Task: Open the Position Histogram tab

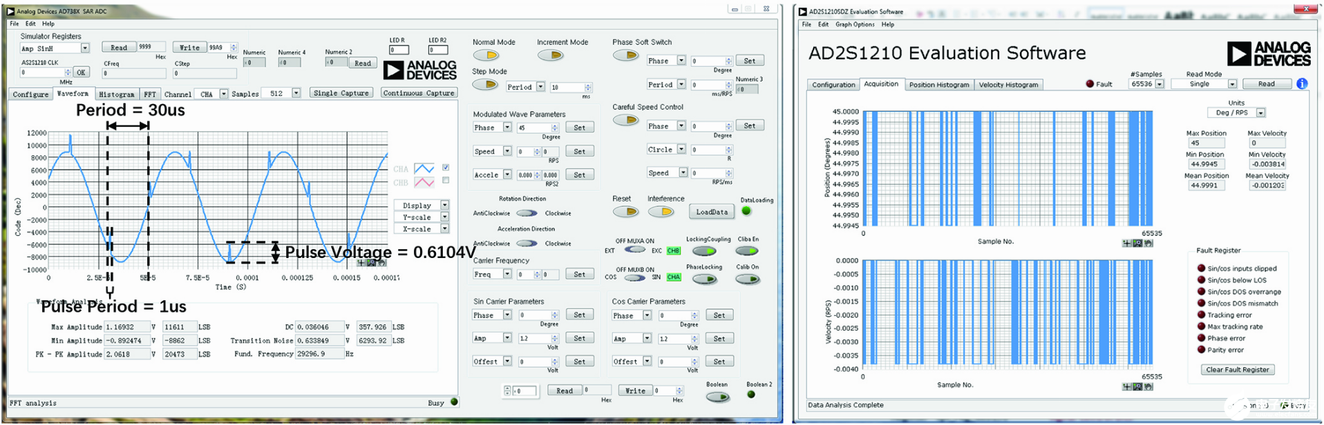Action: [938, 85]
